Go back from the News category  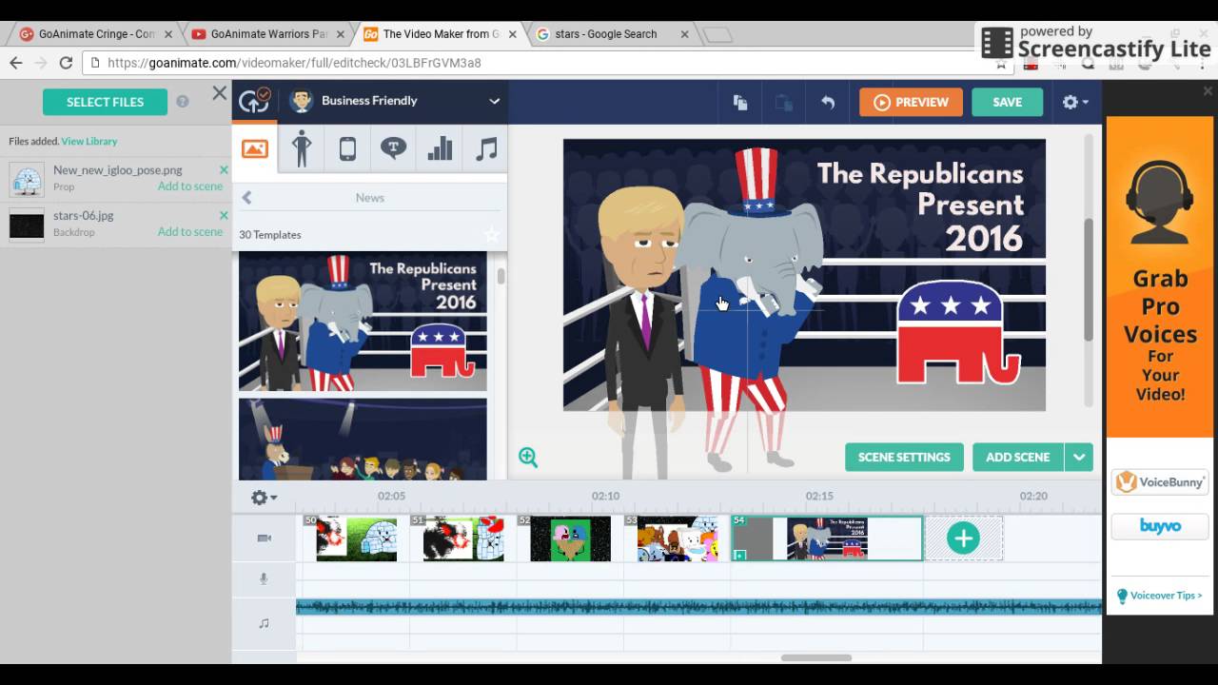tap(246, 198)
